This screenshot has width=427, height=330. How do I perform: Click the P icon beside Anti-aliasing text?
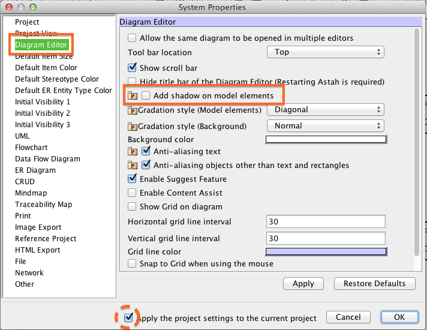coord(133,152)
